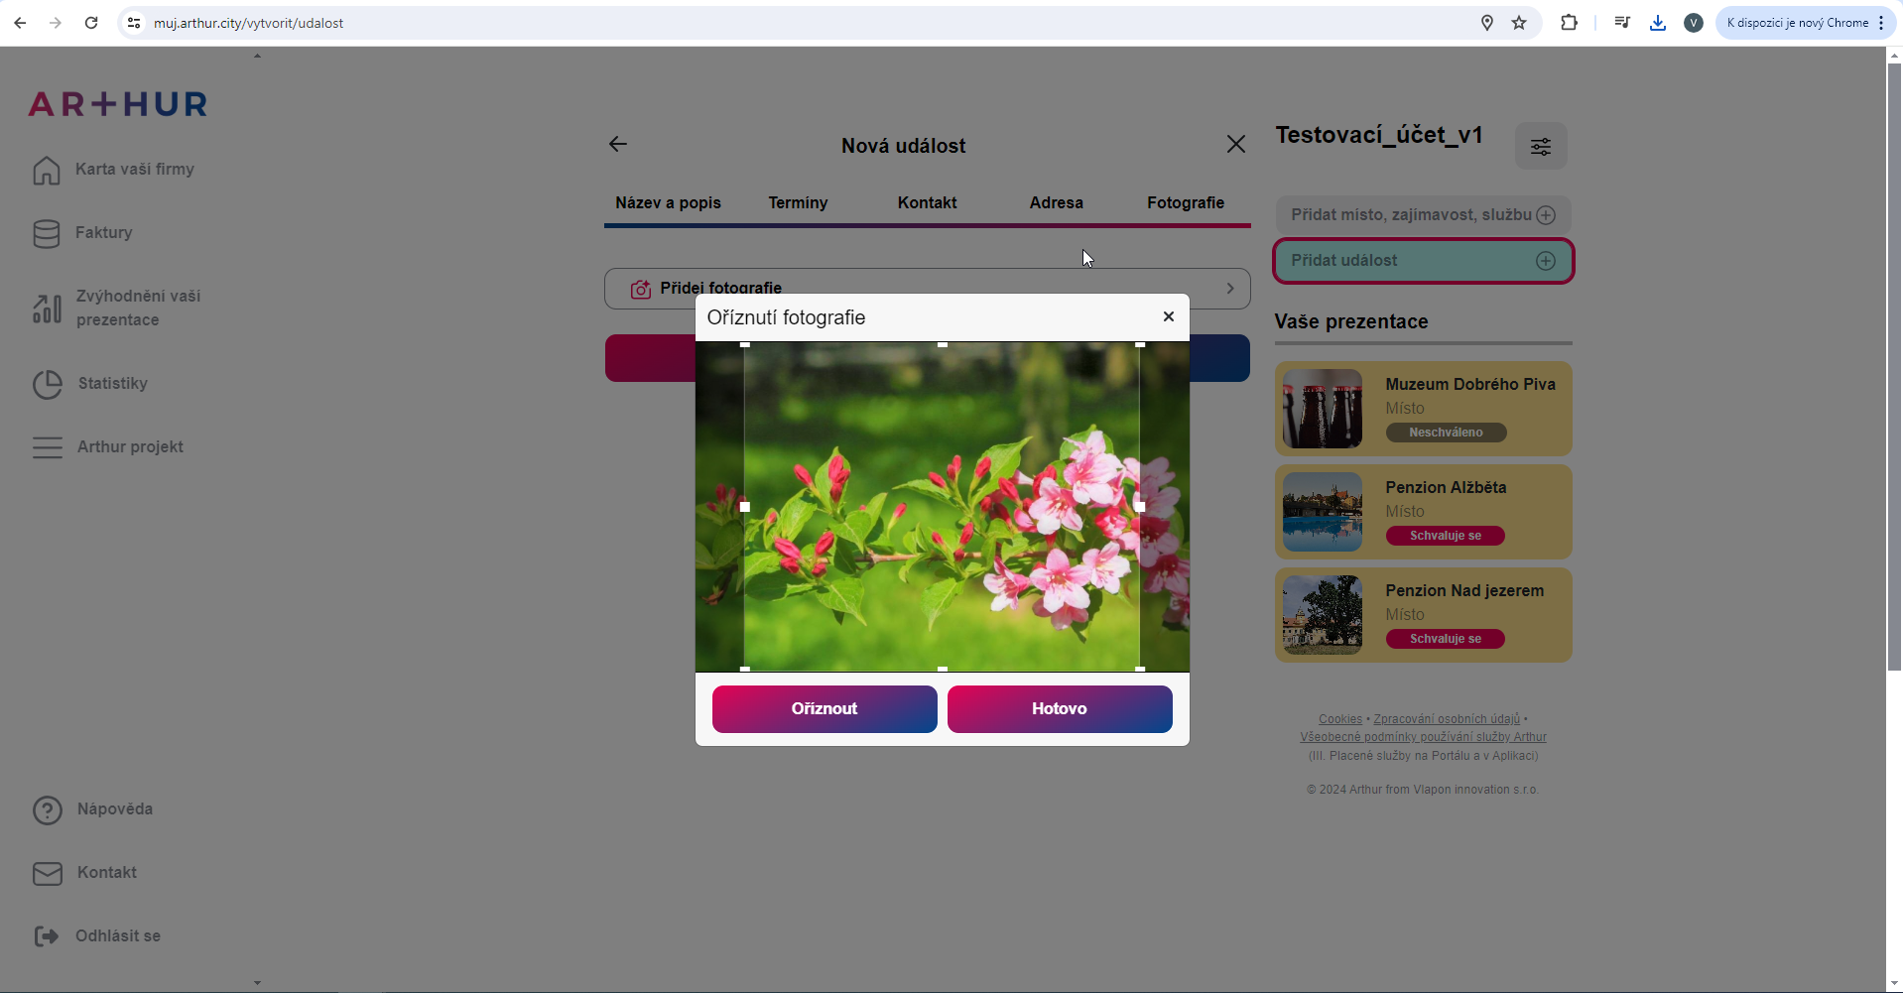This screenshot has height=993, width=1903.
Task: Open the Chrome three-dot menu
Action: 1880,23
